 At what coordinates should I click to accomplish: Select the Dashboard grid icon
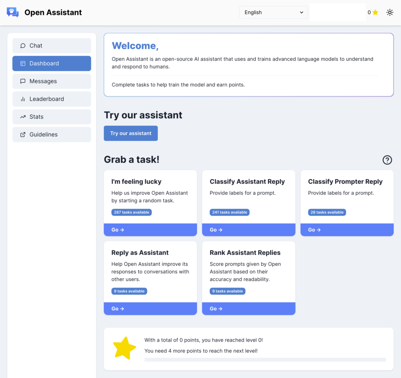pos(23,63)
